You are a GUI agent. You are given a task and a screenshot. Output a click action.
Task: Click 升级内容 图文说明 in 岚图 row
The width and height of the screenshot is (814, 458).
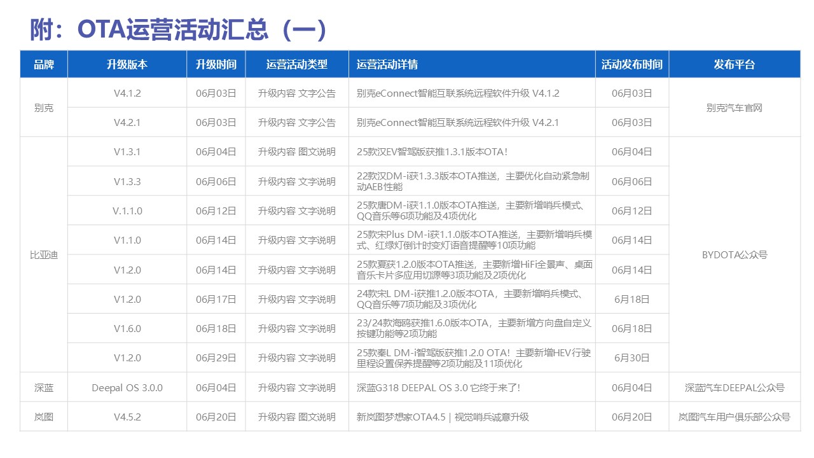[x=297, y=417]
